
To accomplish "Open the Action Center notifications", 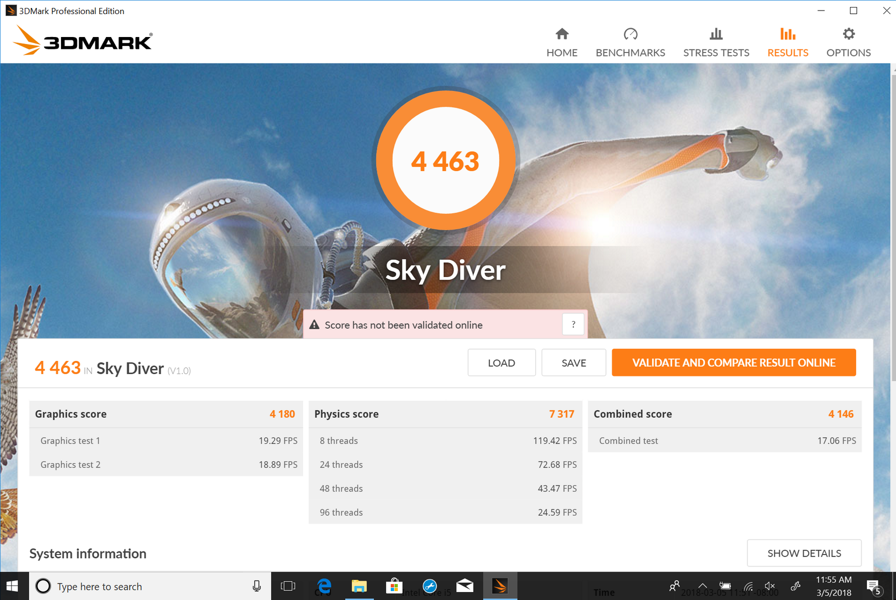I will tap(874, 586).
